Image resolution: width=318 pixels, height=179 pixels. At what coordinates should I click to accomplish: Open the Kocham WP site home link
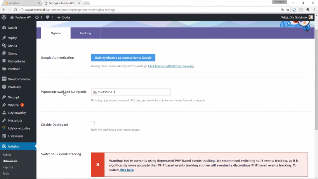(x=21, y=17)
